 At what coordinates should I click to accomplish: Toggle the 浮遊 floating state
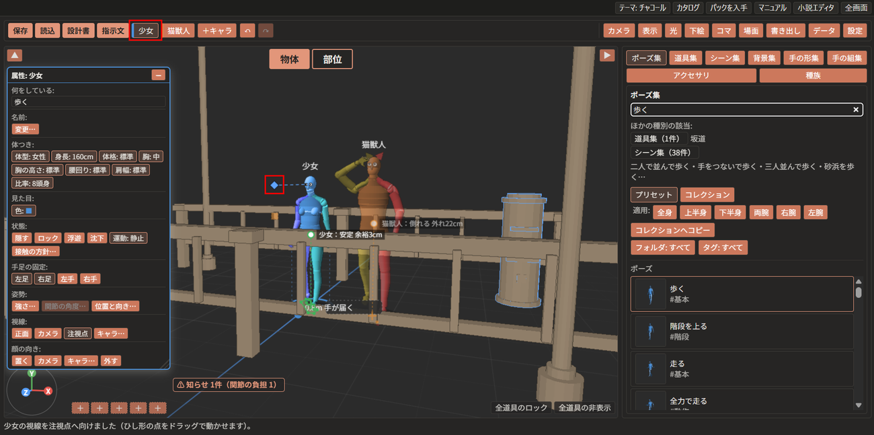pyautogui.click(x=74, y=238)
